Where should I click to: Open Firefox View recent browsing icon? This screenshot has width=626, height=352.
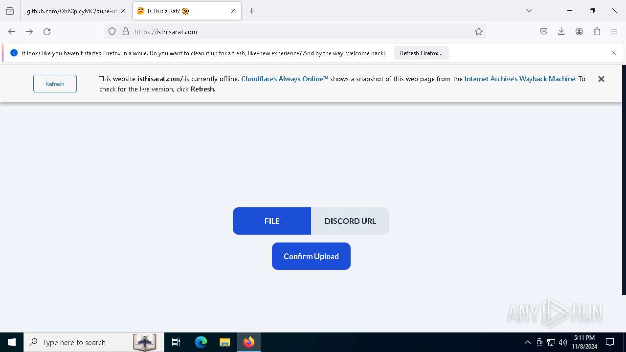coord(10,11)
